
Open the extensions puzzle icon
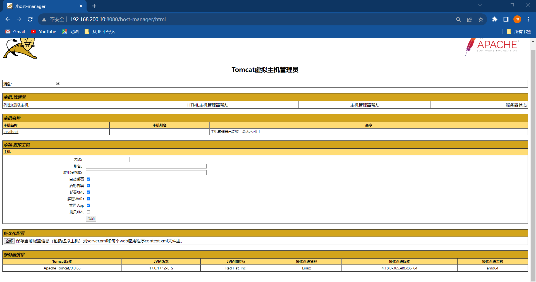(495, 19)
